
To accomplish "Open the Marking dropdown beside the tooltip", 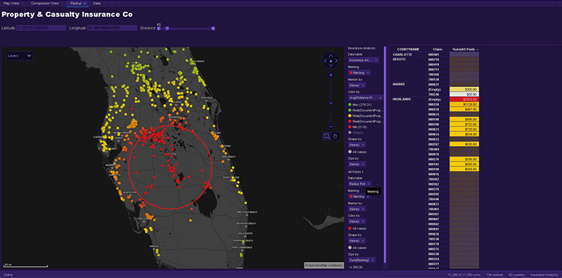I will click(359, 197).
